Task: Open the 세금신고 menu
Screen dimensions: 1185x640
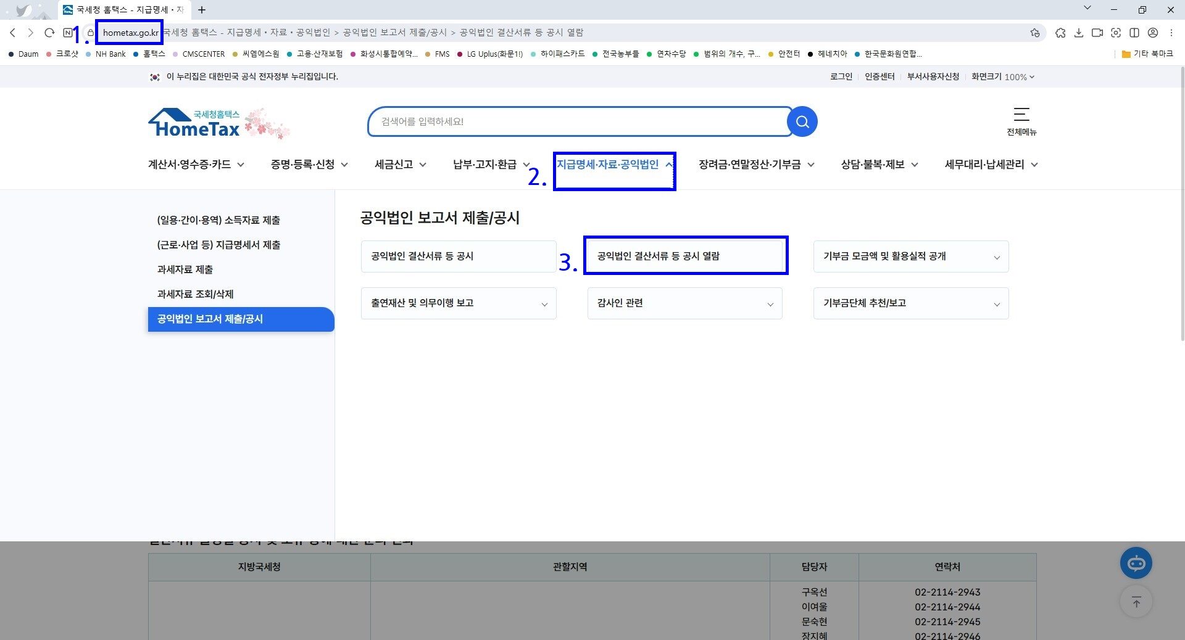Action: [400, 165]
